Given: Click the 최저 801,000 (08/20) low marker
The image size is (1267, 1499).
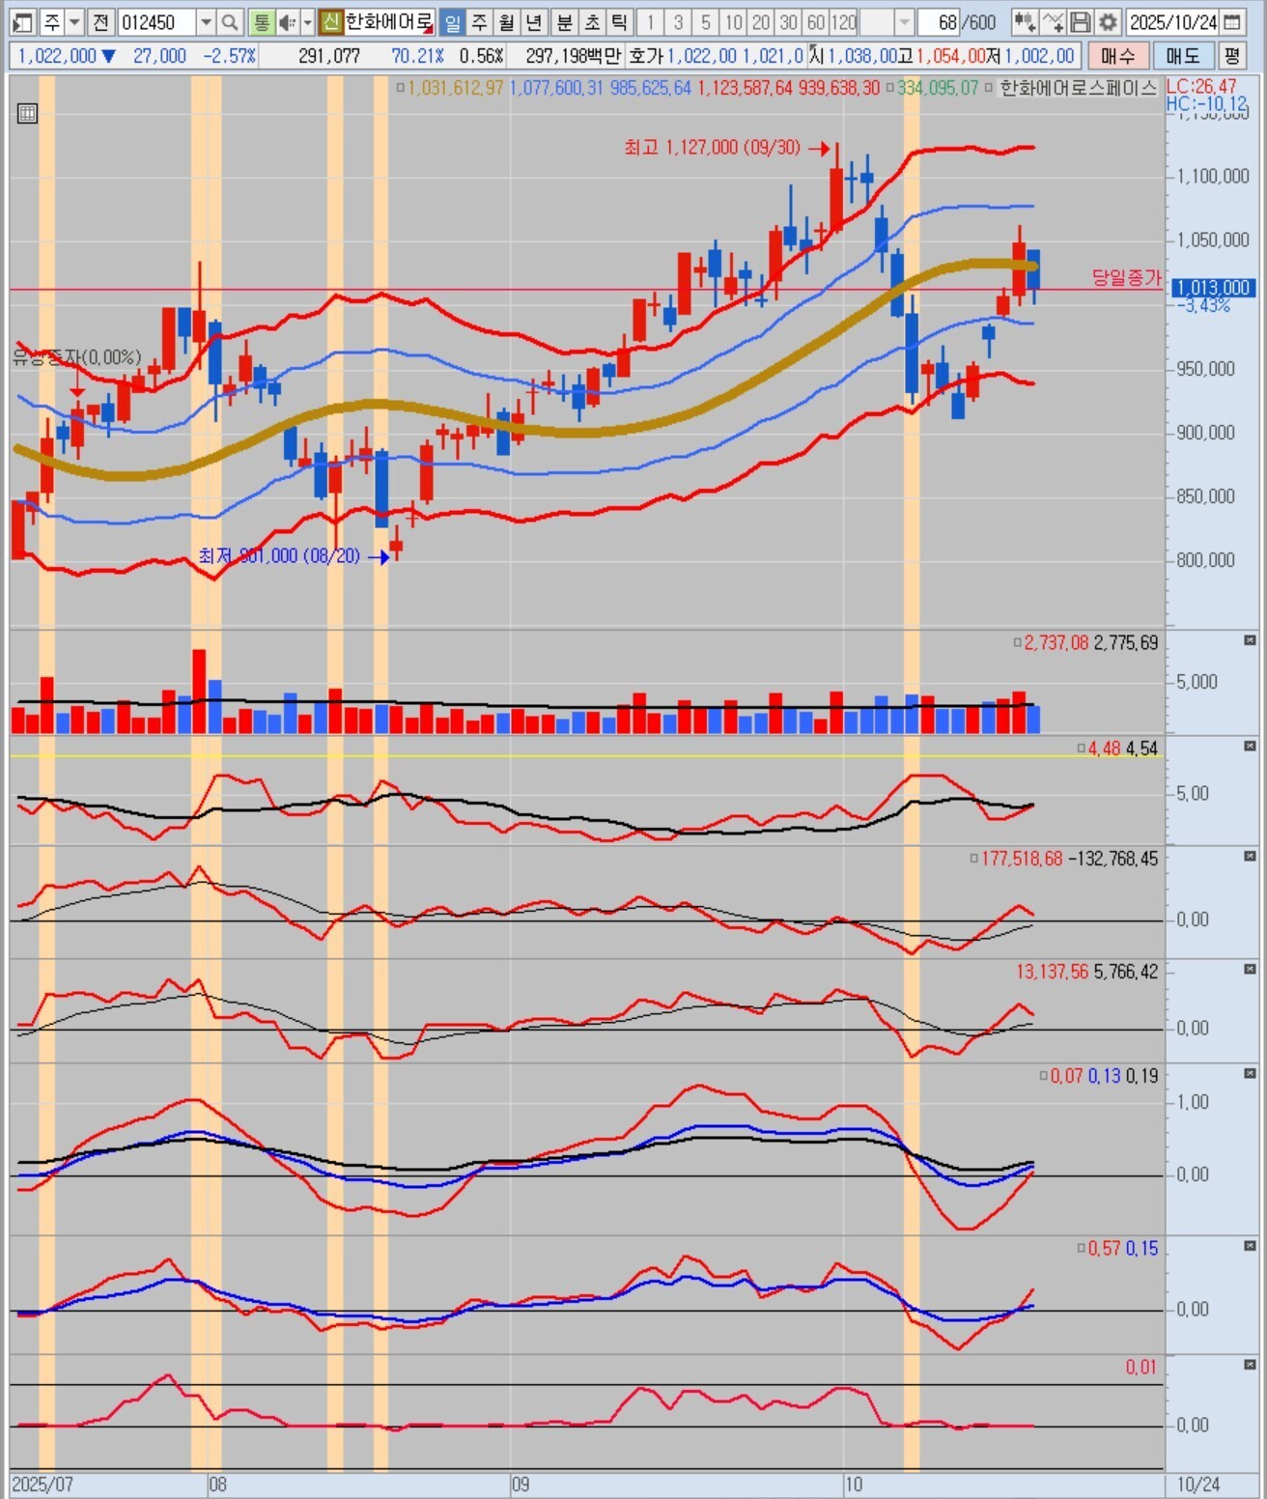Looking at the screenshot, I should [279, 556].
